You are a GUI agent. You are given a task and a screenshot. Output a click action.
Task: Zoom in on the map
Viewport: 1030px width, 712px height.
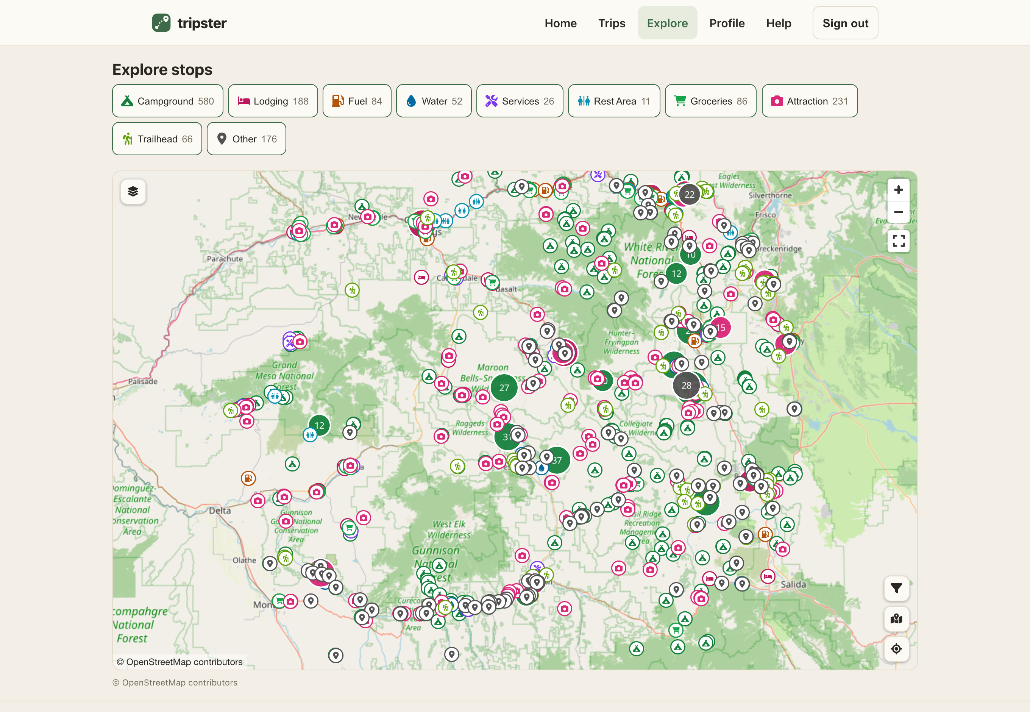(898, 190)
